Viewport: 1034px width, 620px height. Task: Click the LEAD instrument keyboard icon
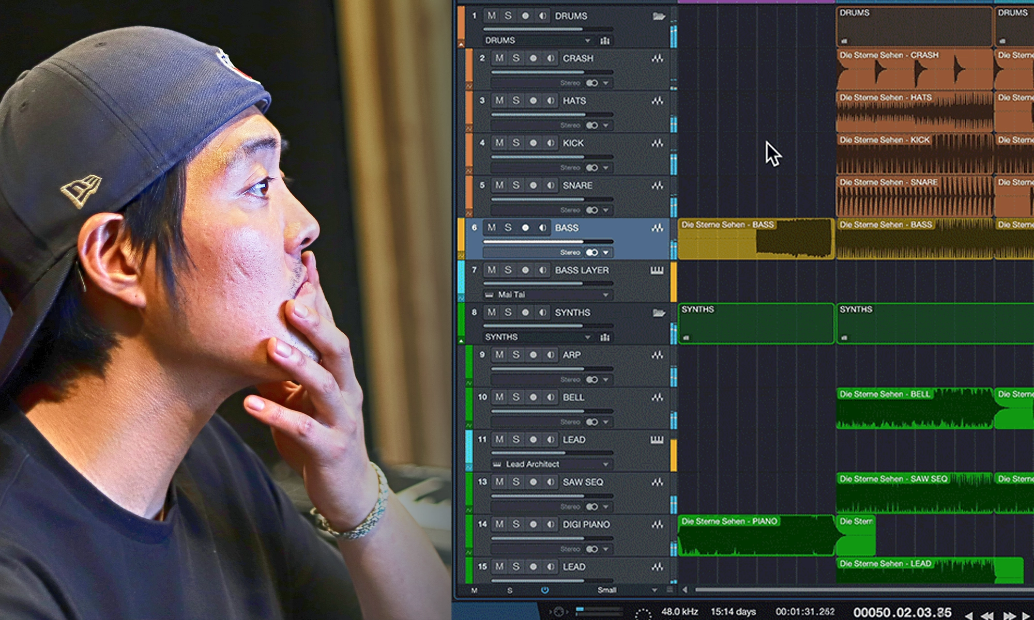(657, 440)
